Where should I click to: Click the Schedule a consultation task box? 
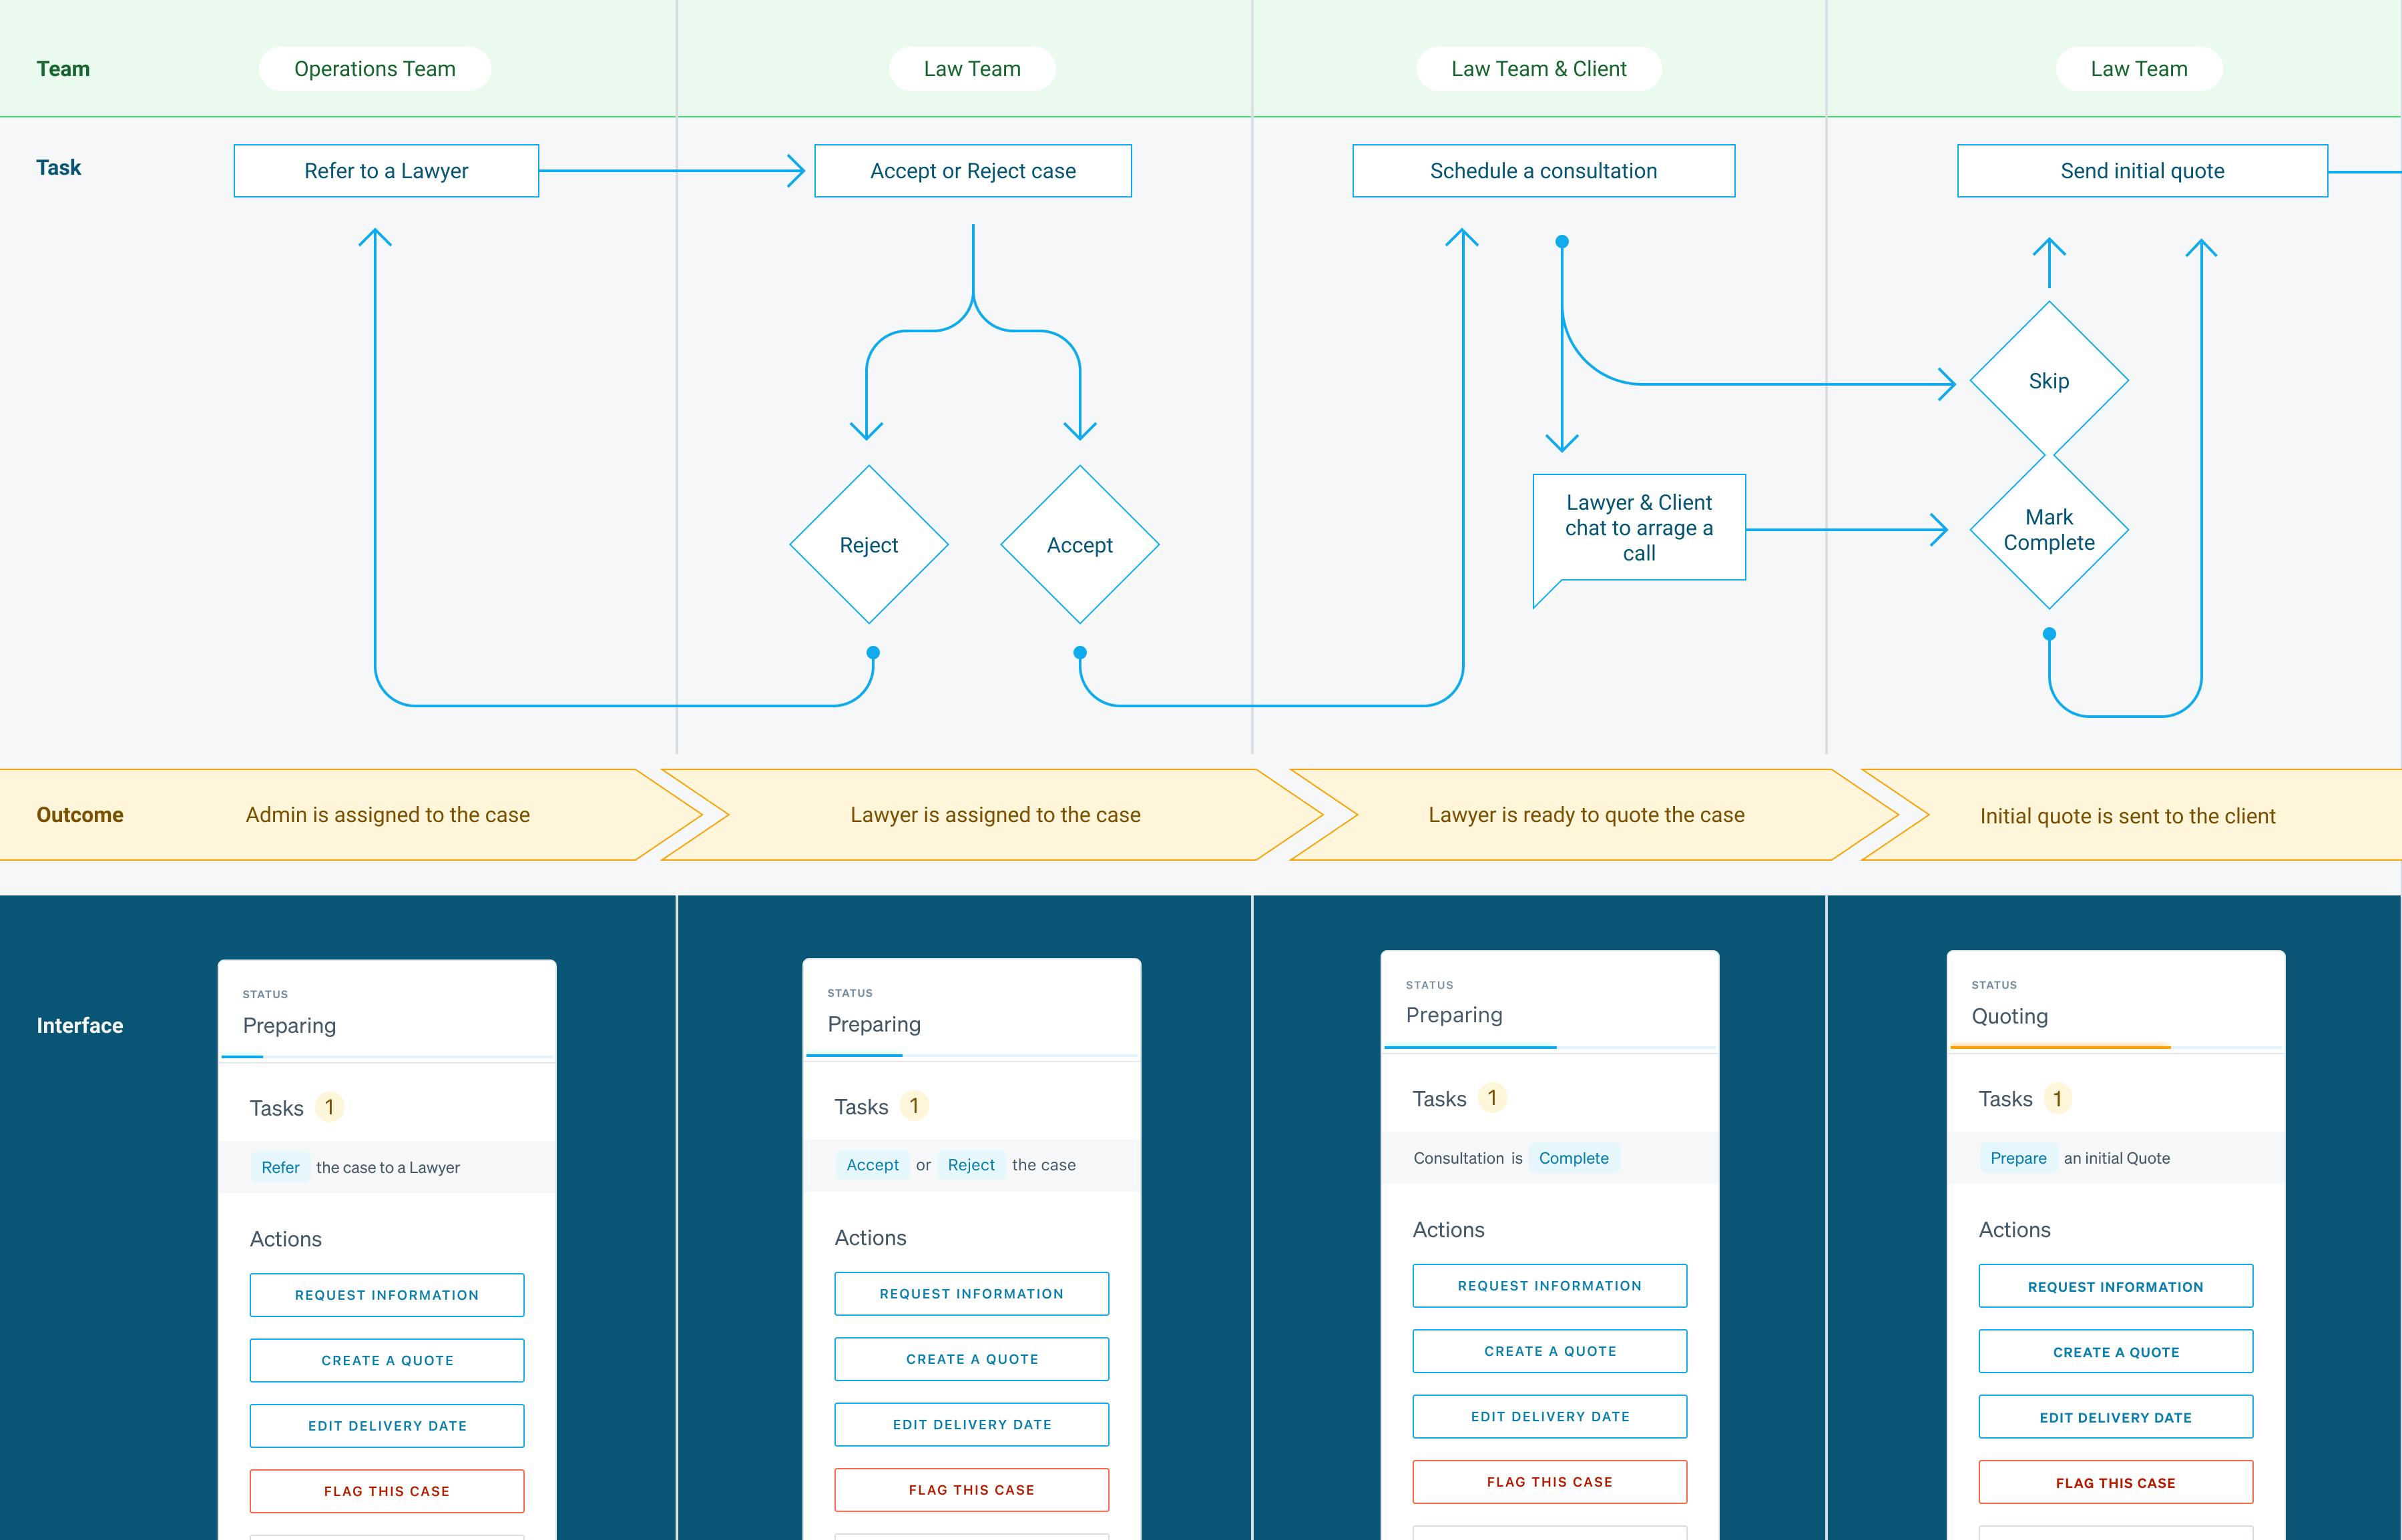(1543, 171)
